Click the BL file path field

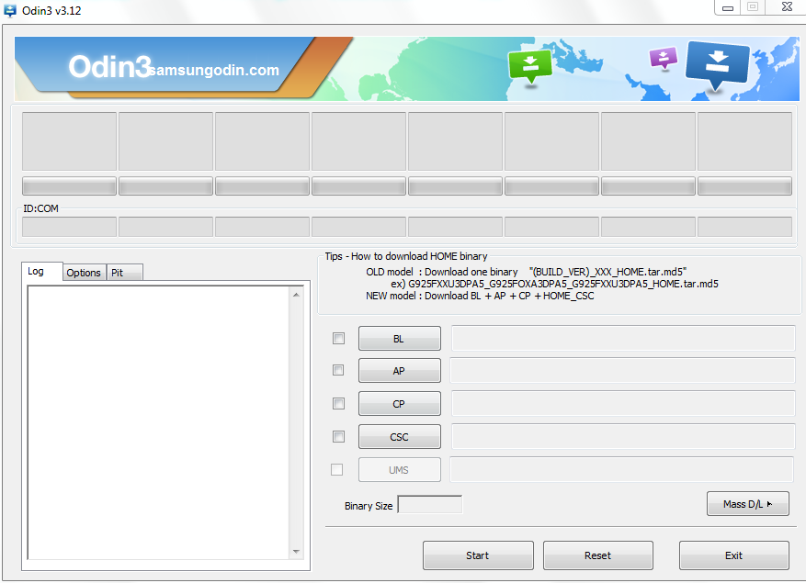[x=623, y=338]
